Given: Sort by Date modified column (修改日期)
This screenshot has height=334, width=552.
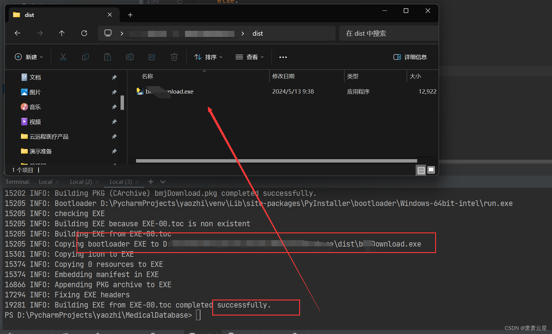Looking at the screenshot, I should [x=283, y=76].
